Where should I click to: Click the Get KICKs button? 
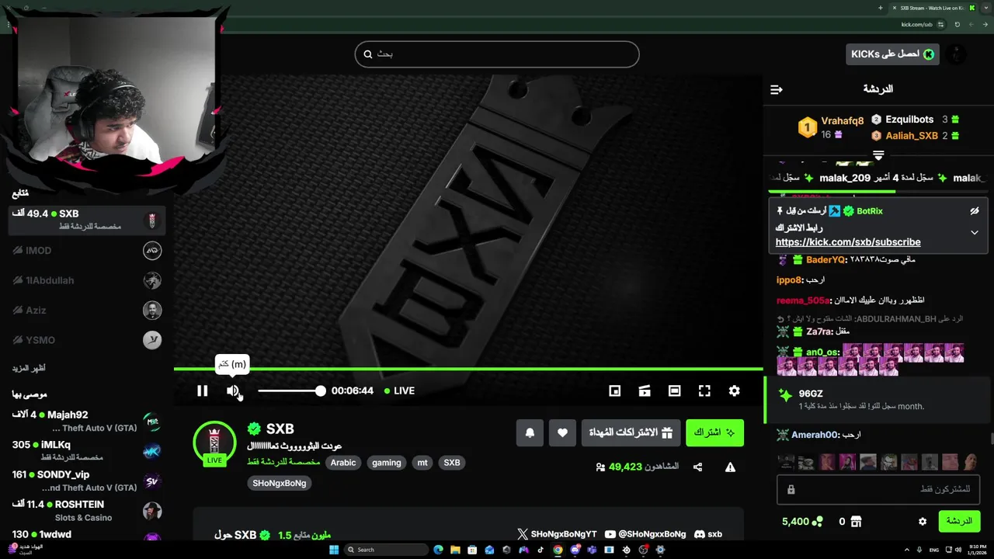(x=893, y=54)
